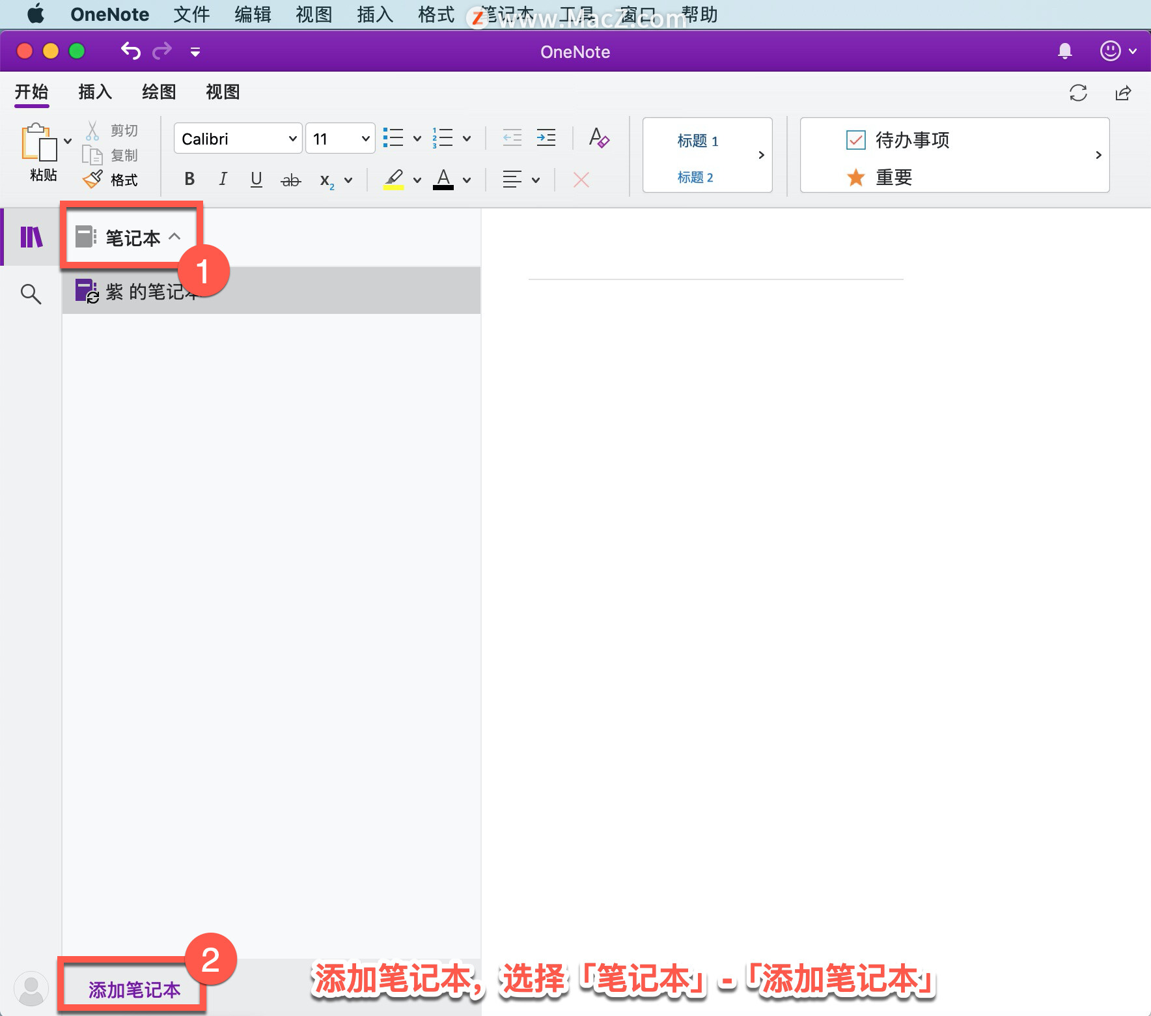The height and width of the screenshot is (1016, 1151).
Task: Apply black font color
Action: coord(443,179)
